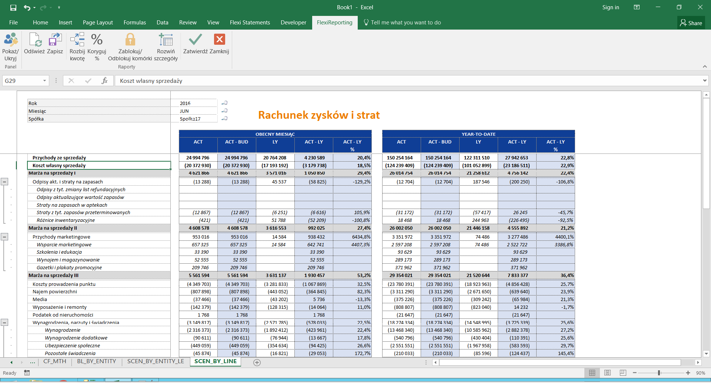711x385 pixels.
Task: Switch to the BL_BY_ENTITY sheet
Action: click(x=96, y=361)
